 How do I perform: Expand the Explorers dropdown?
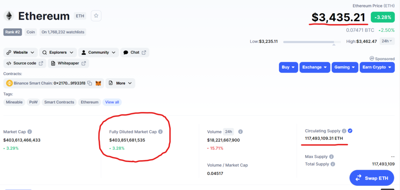[58, 53]
